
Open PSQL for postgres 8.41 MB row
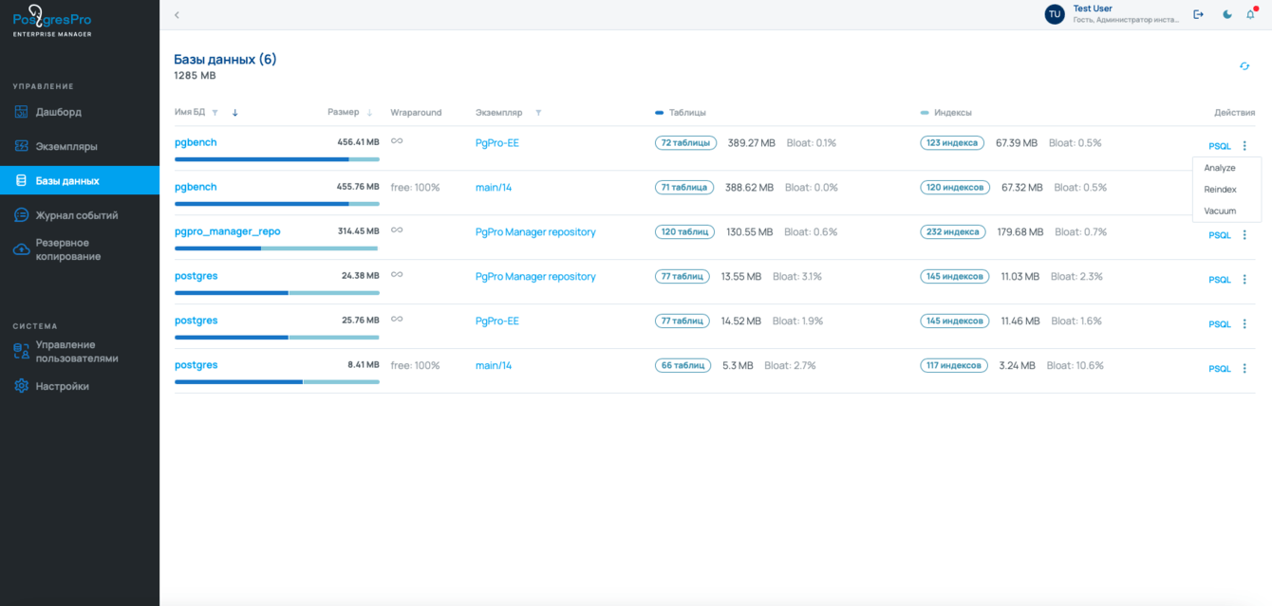pyautogui.click(x=1219, y=369)
